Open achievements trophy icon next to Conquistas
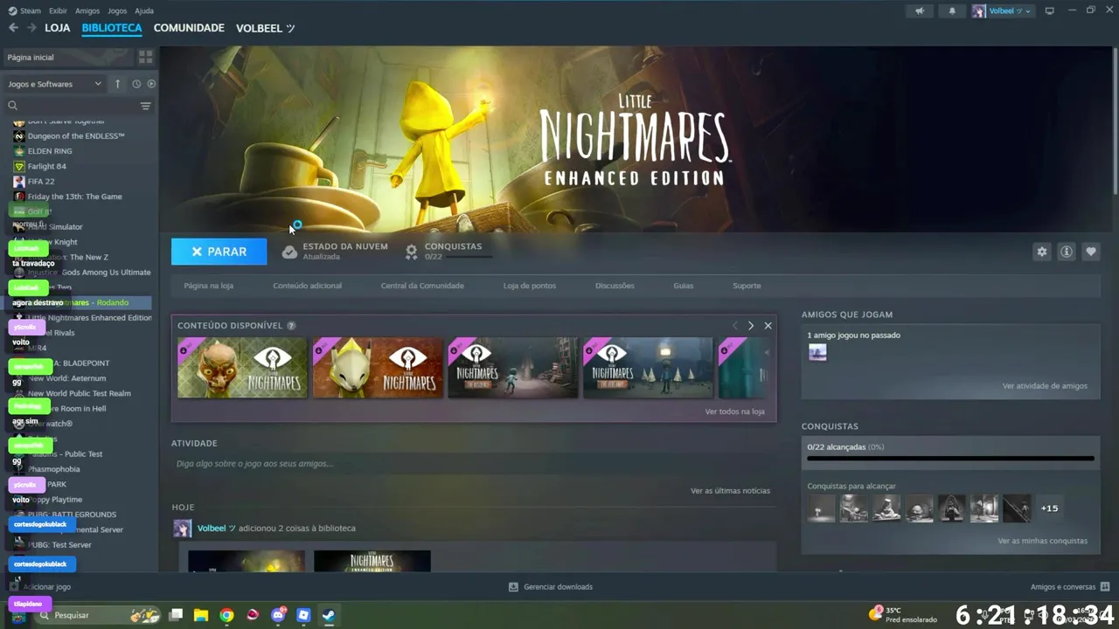Viewport: 1119px width, 629px height. pos(411,252)
